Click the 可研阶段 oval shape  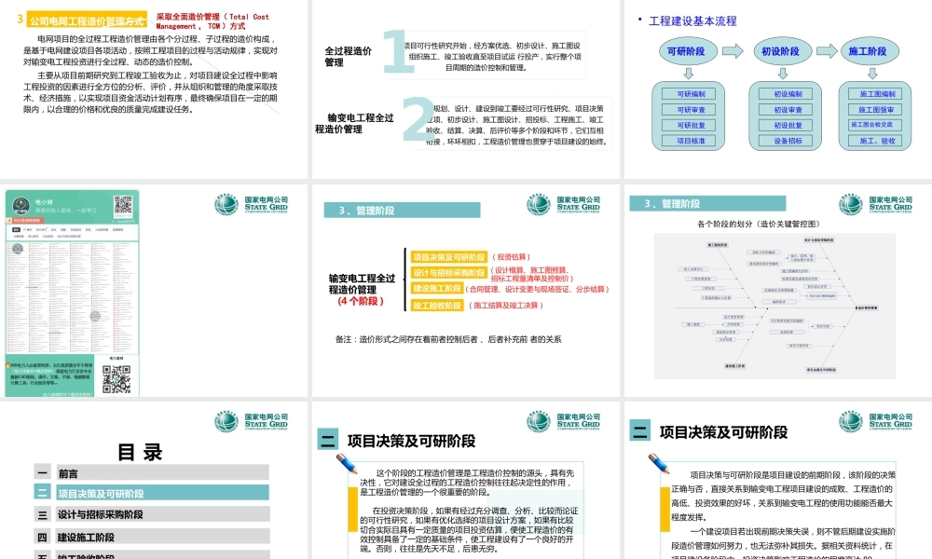[x=690, y=51]
